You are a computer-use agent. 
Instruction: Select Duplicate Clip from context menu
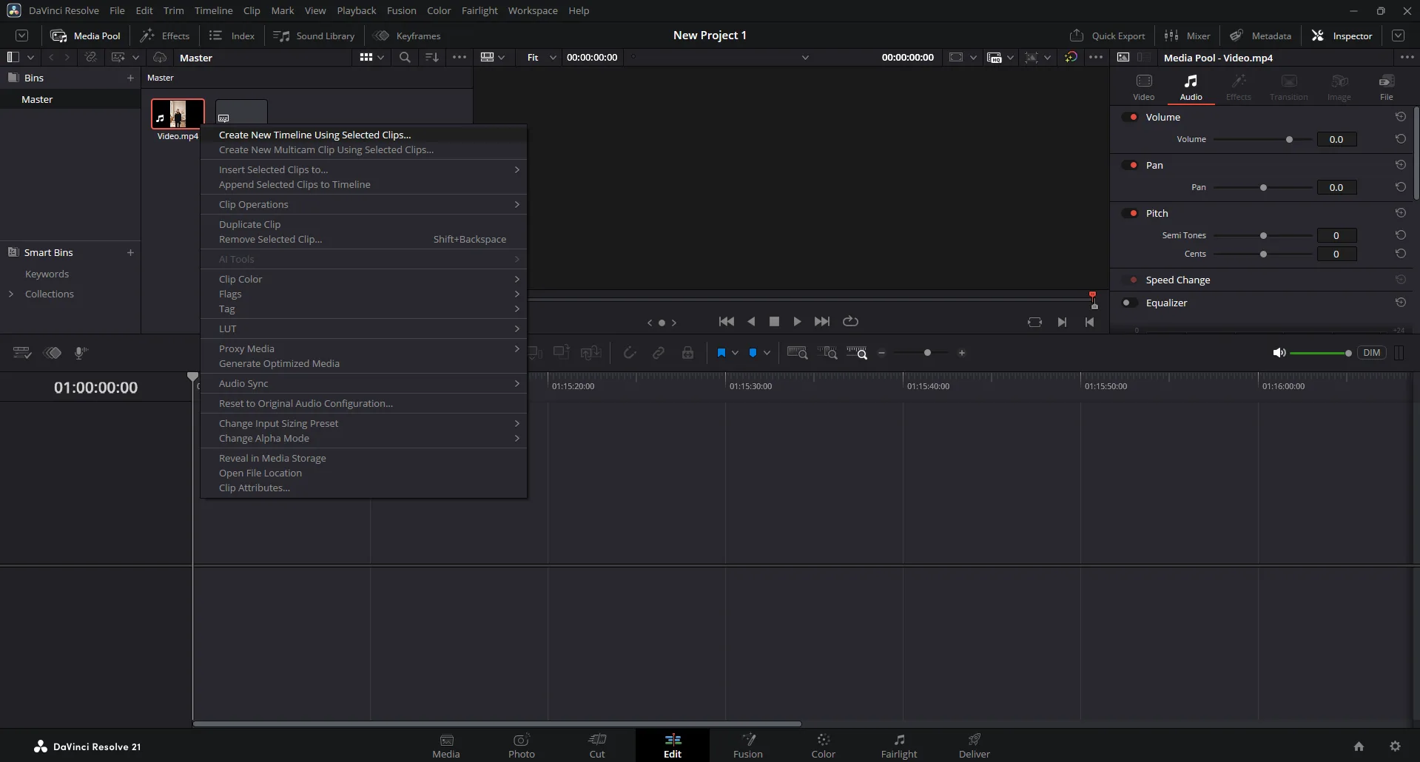click(x=363, y=224)
